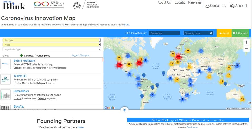Open the Organization Type dropdown
252x129 pixels.
pos(52,49)
